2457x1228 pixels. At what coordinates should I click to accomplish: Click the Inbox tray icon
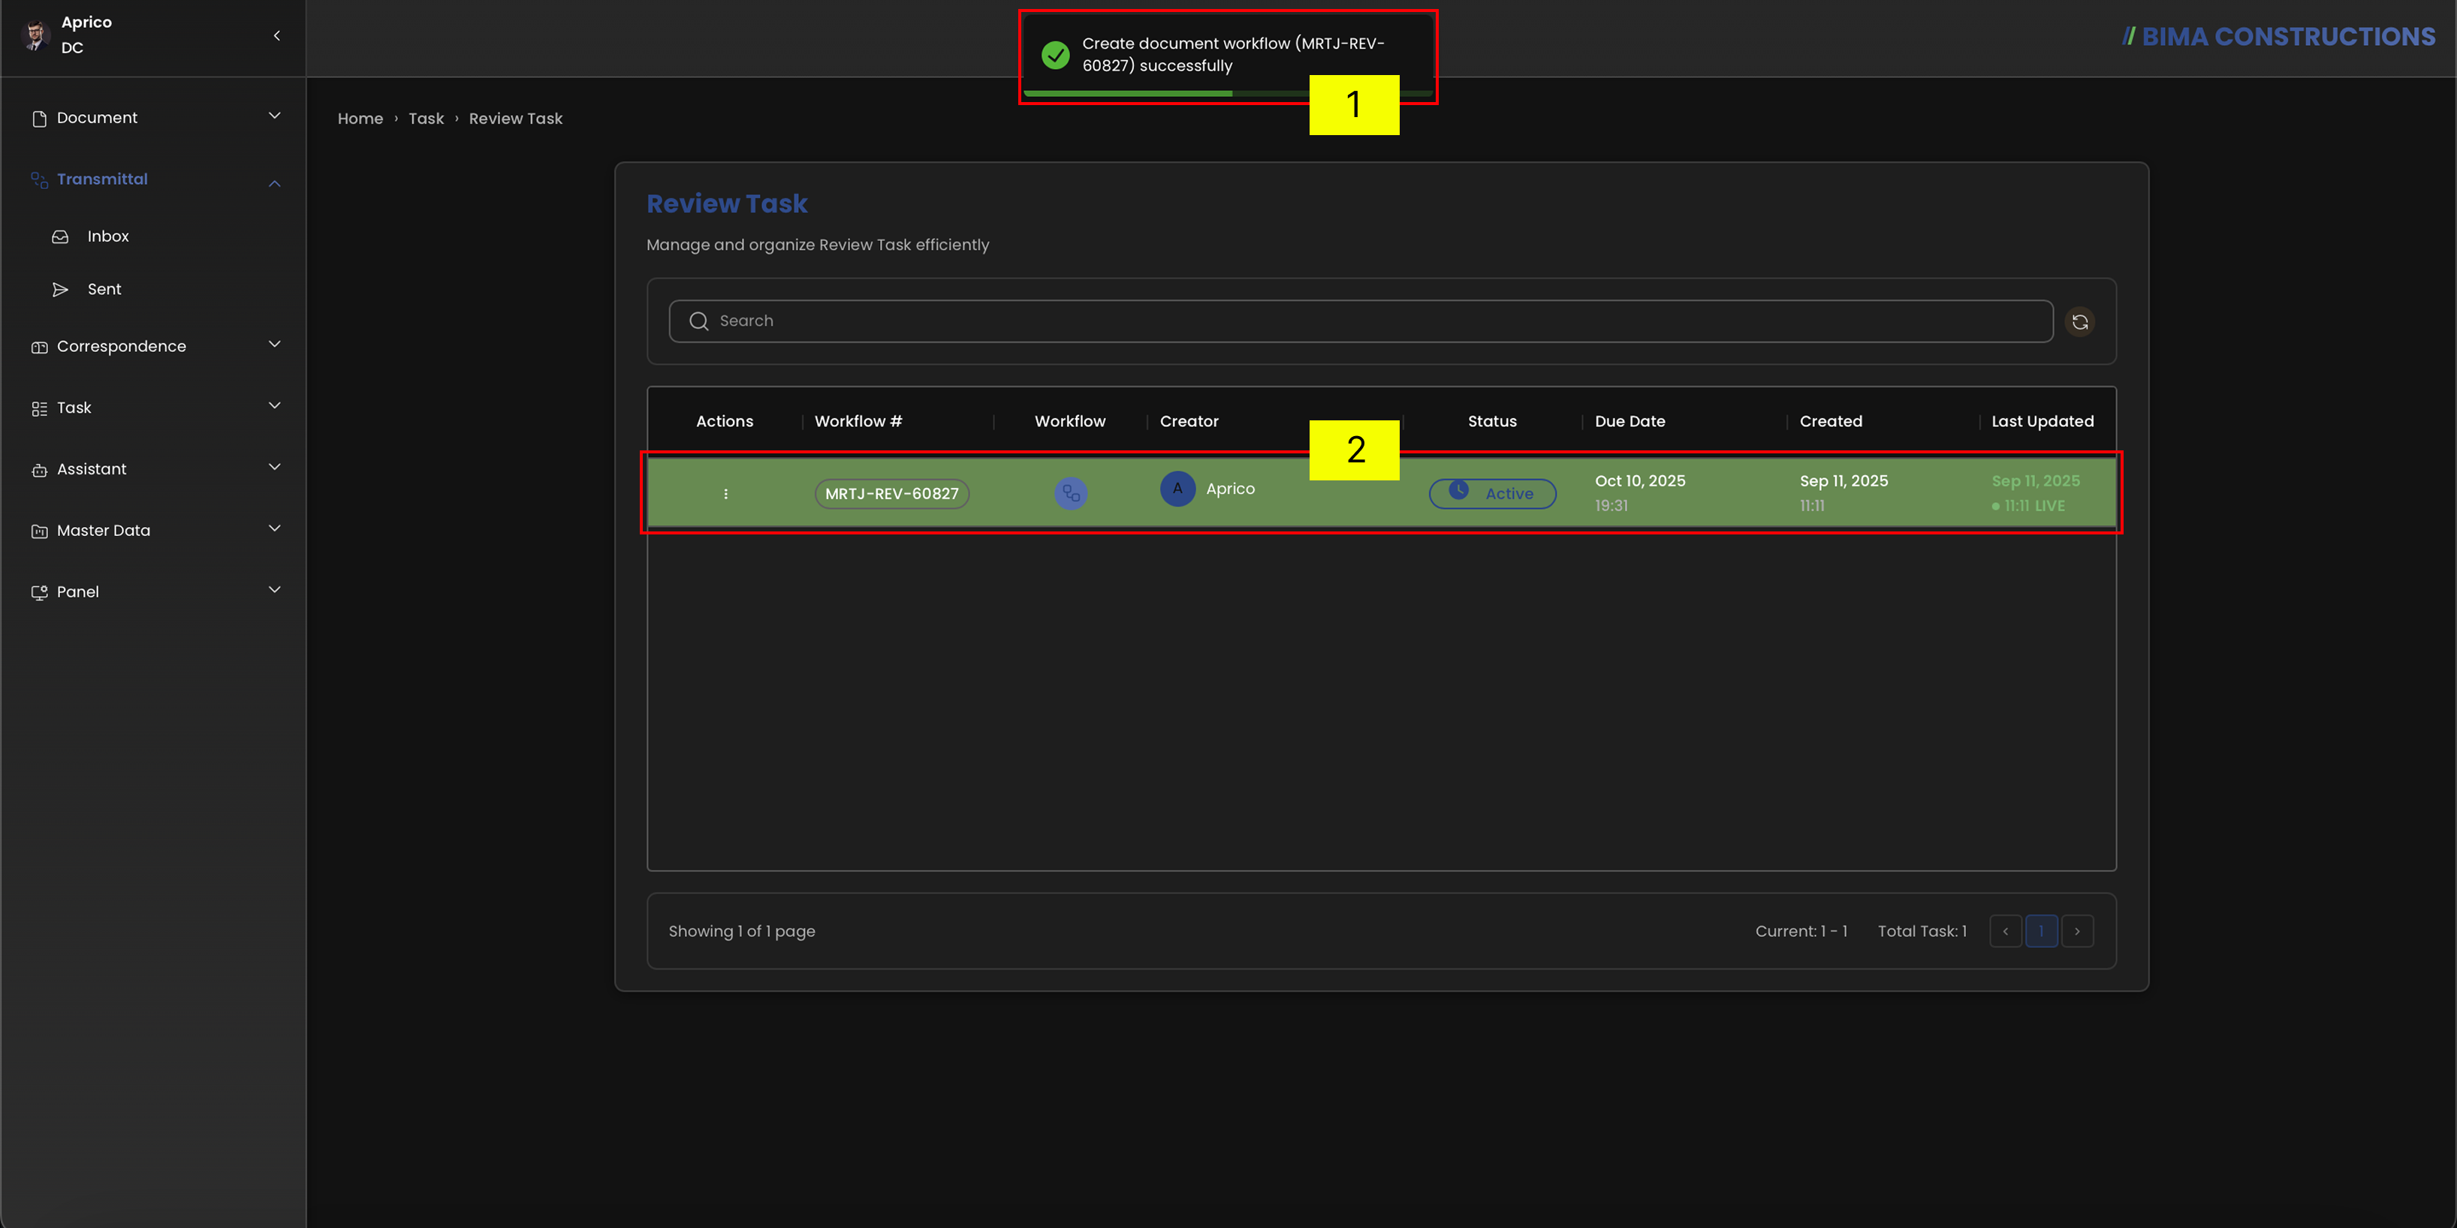(60, 236)
